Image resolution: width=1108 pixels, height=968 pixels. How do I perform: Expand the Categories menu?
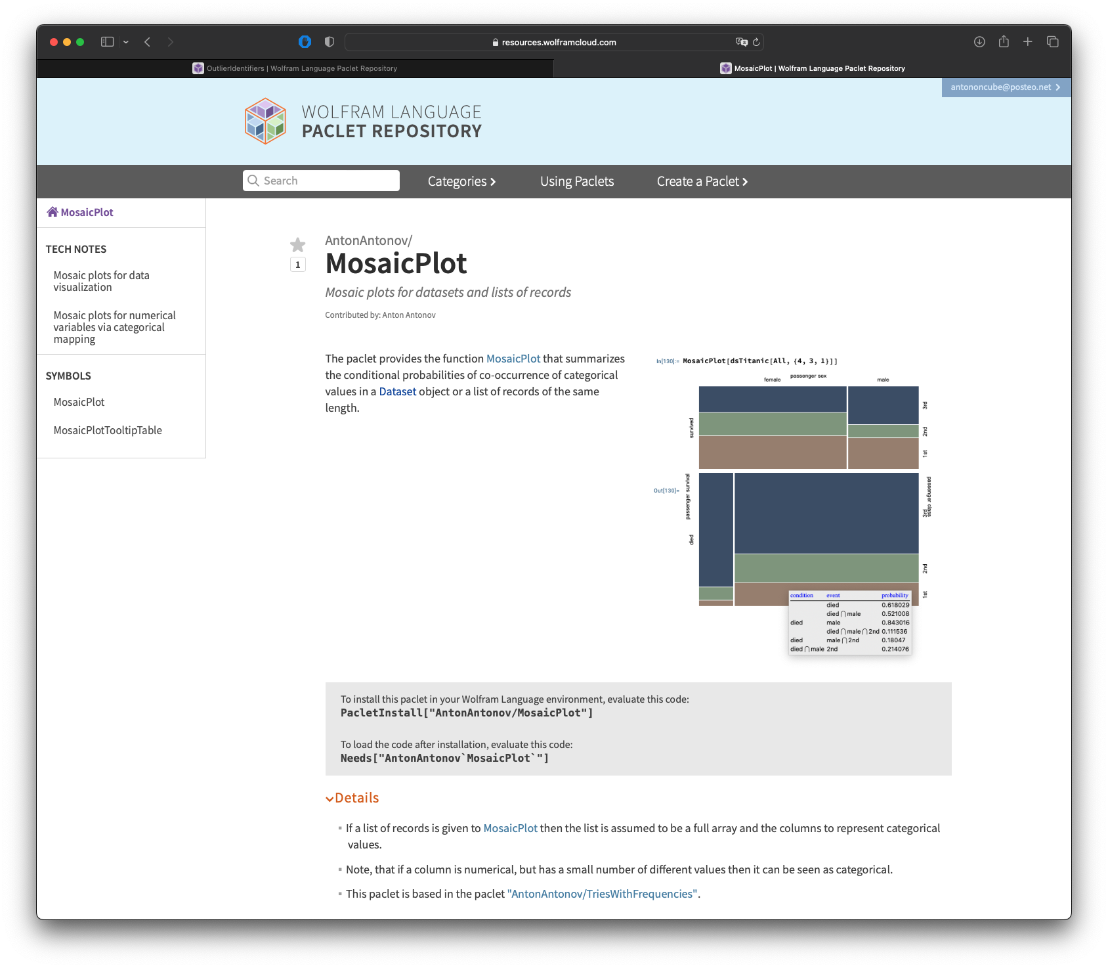click(x=461, y=181)
